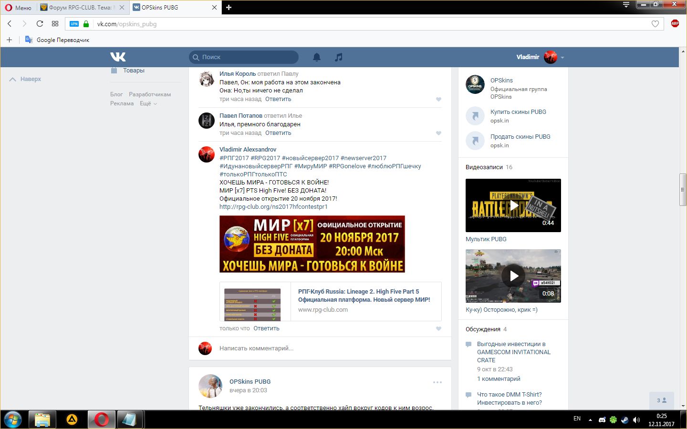Click the VK logo in header
Screen dimensions: 687x429
click(118, 57)
